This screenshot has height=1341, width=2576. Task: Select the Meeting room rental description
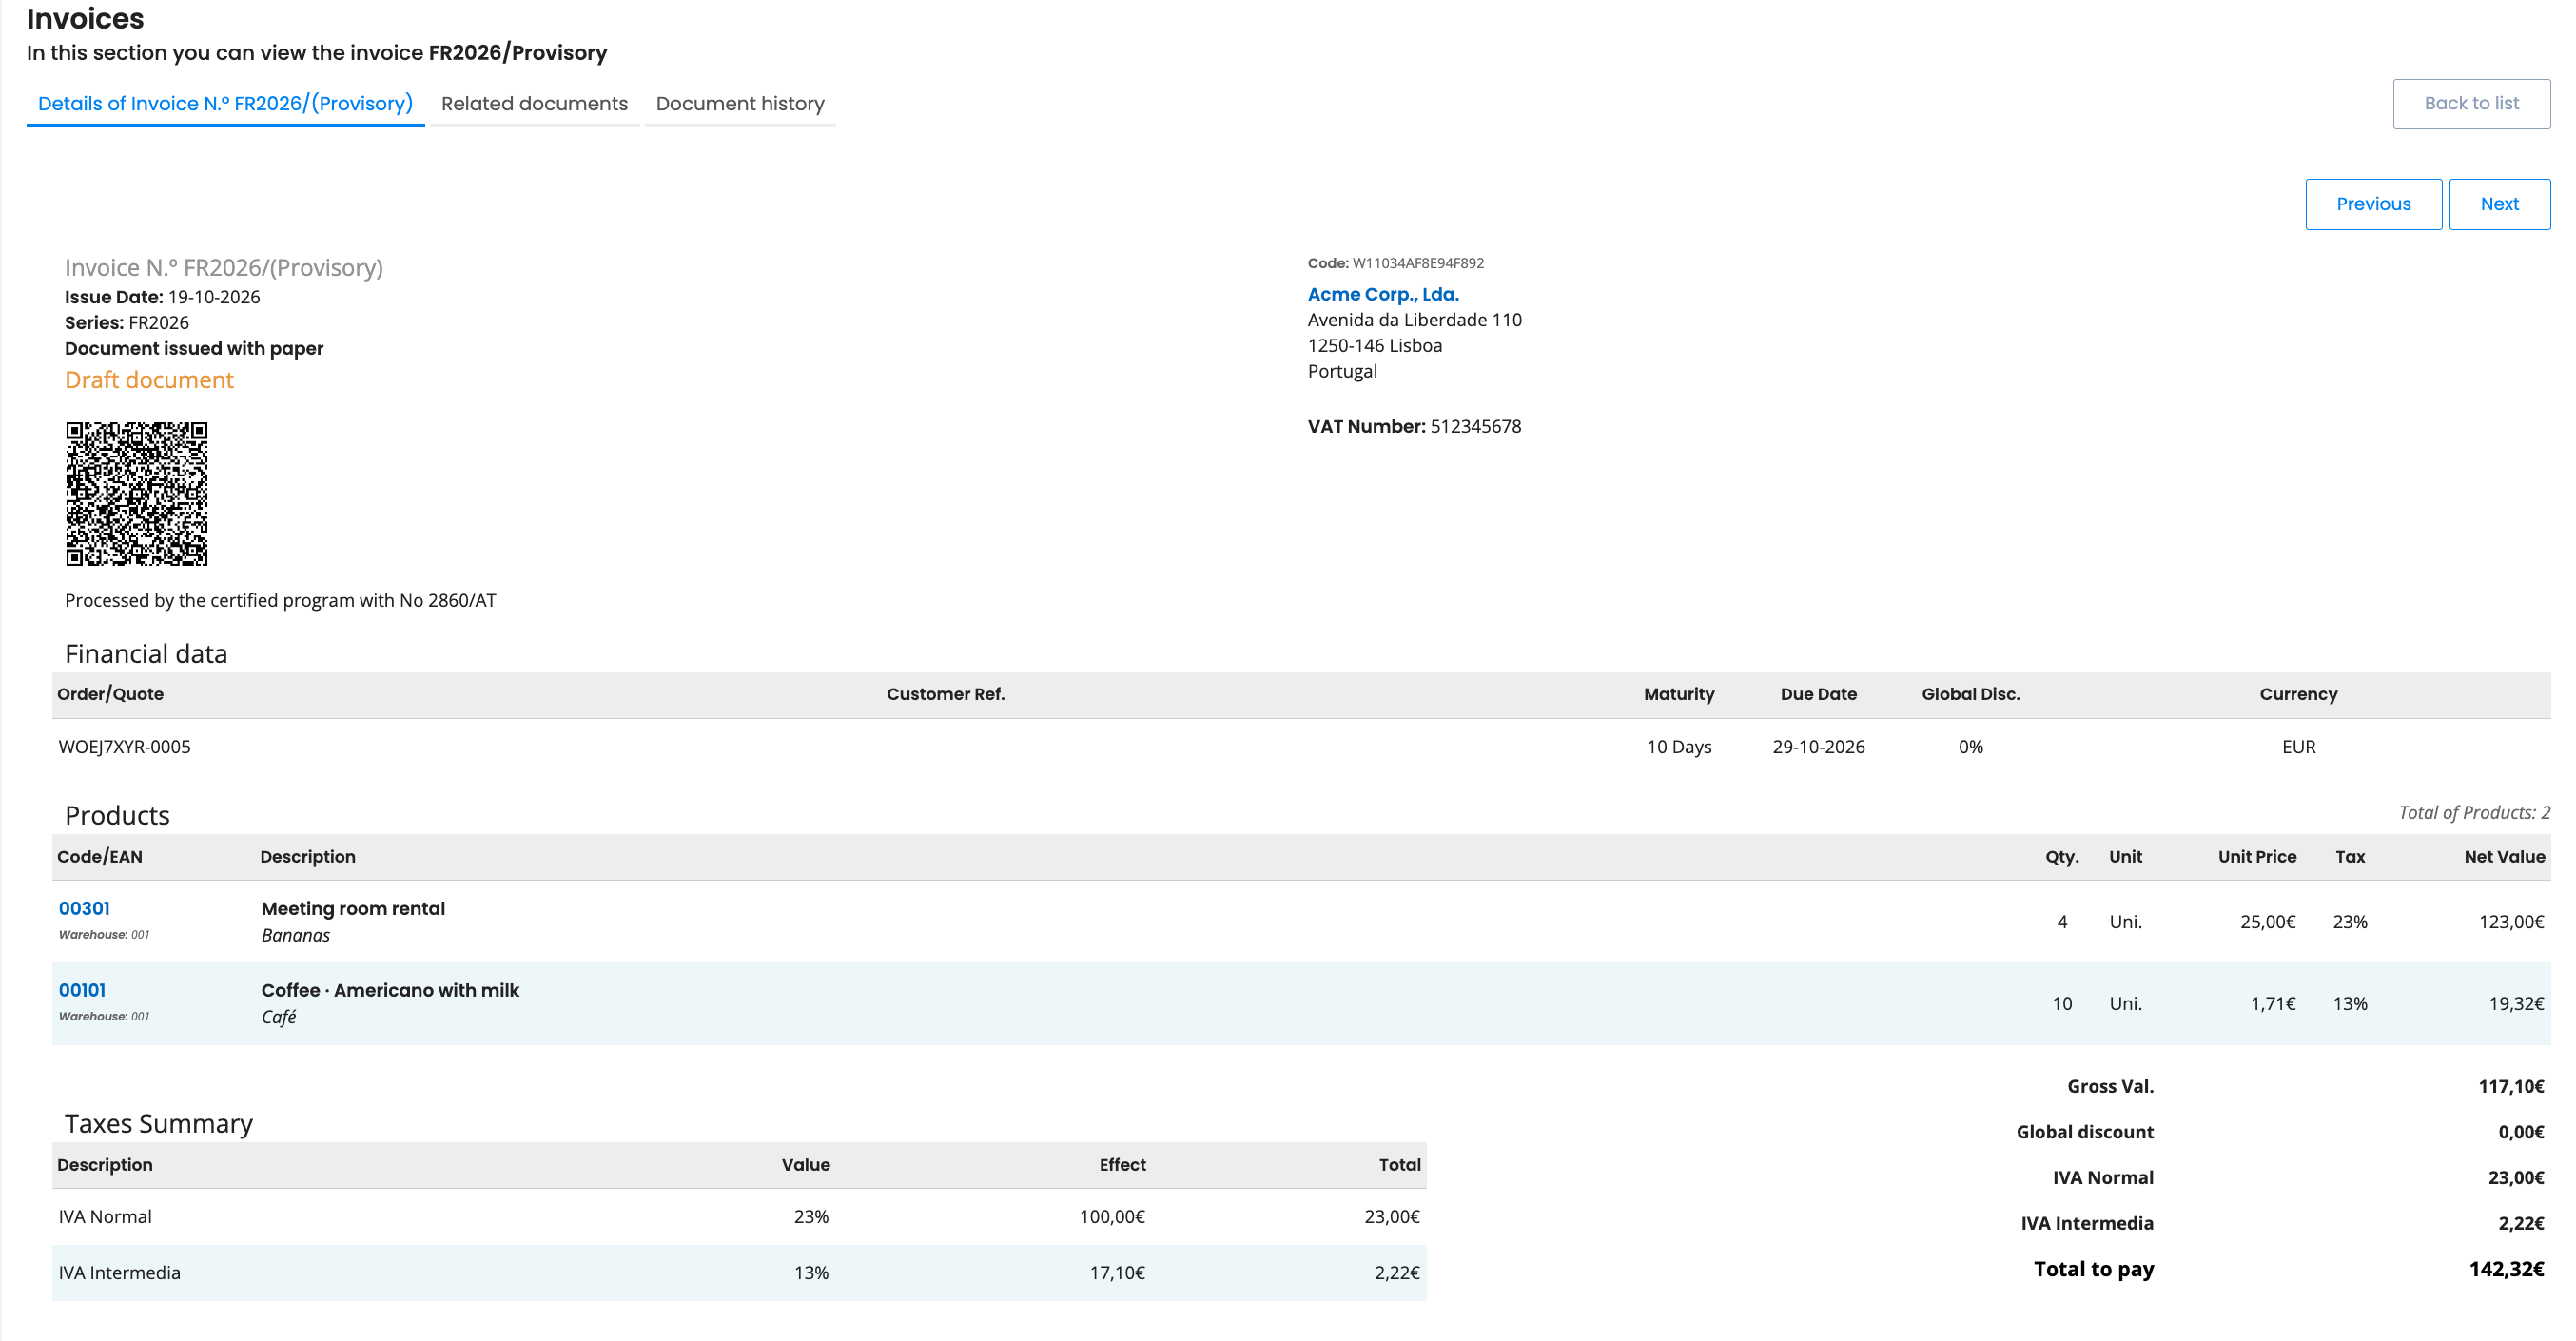pos(353,908)
